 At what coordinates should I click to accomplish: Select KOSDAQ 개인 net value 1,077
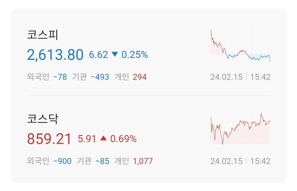[143, 161]
